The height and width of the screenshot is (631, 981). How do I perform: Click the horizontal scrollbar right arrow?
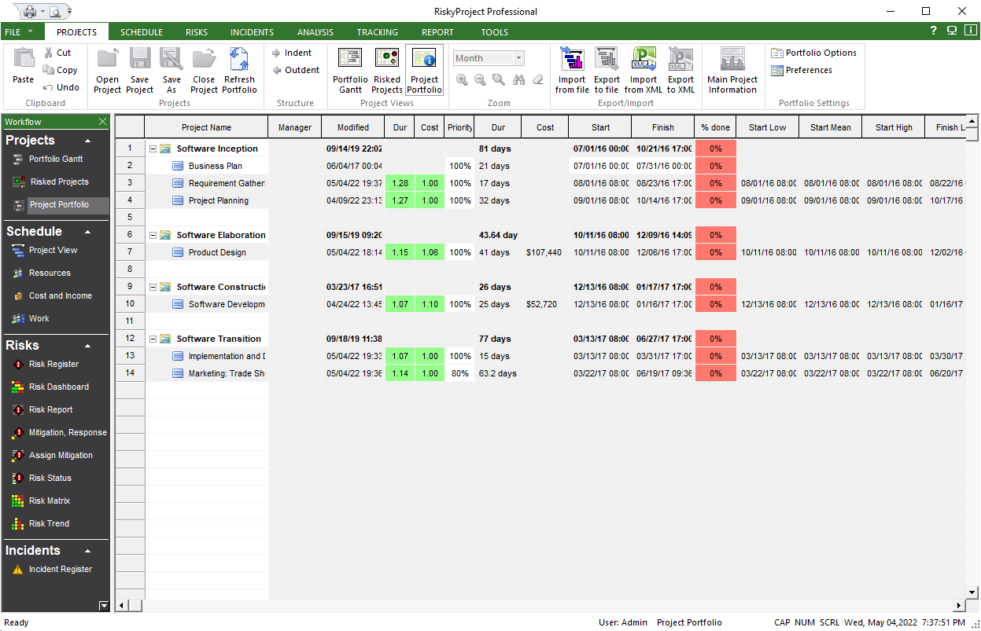[959, 605]
